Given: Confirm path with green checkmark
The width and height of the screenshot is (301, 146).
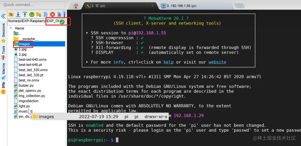Looking at the screenshot, I should (x=62, y=22).
